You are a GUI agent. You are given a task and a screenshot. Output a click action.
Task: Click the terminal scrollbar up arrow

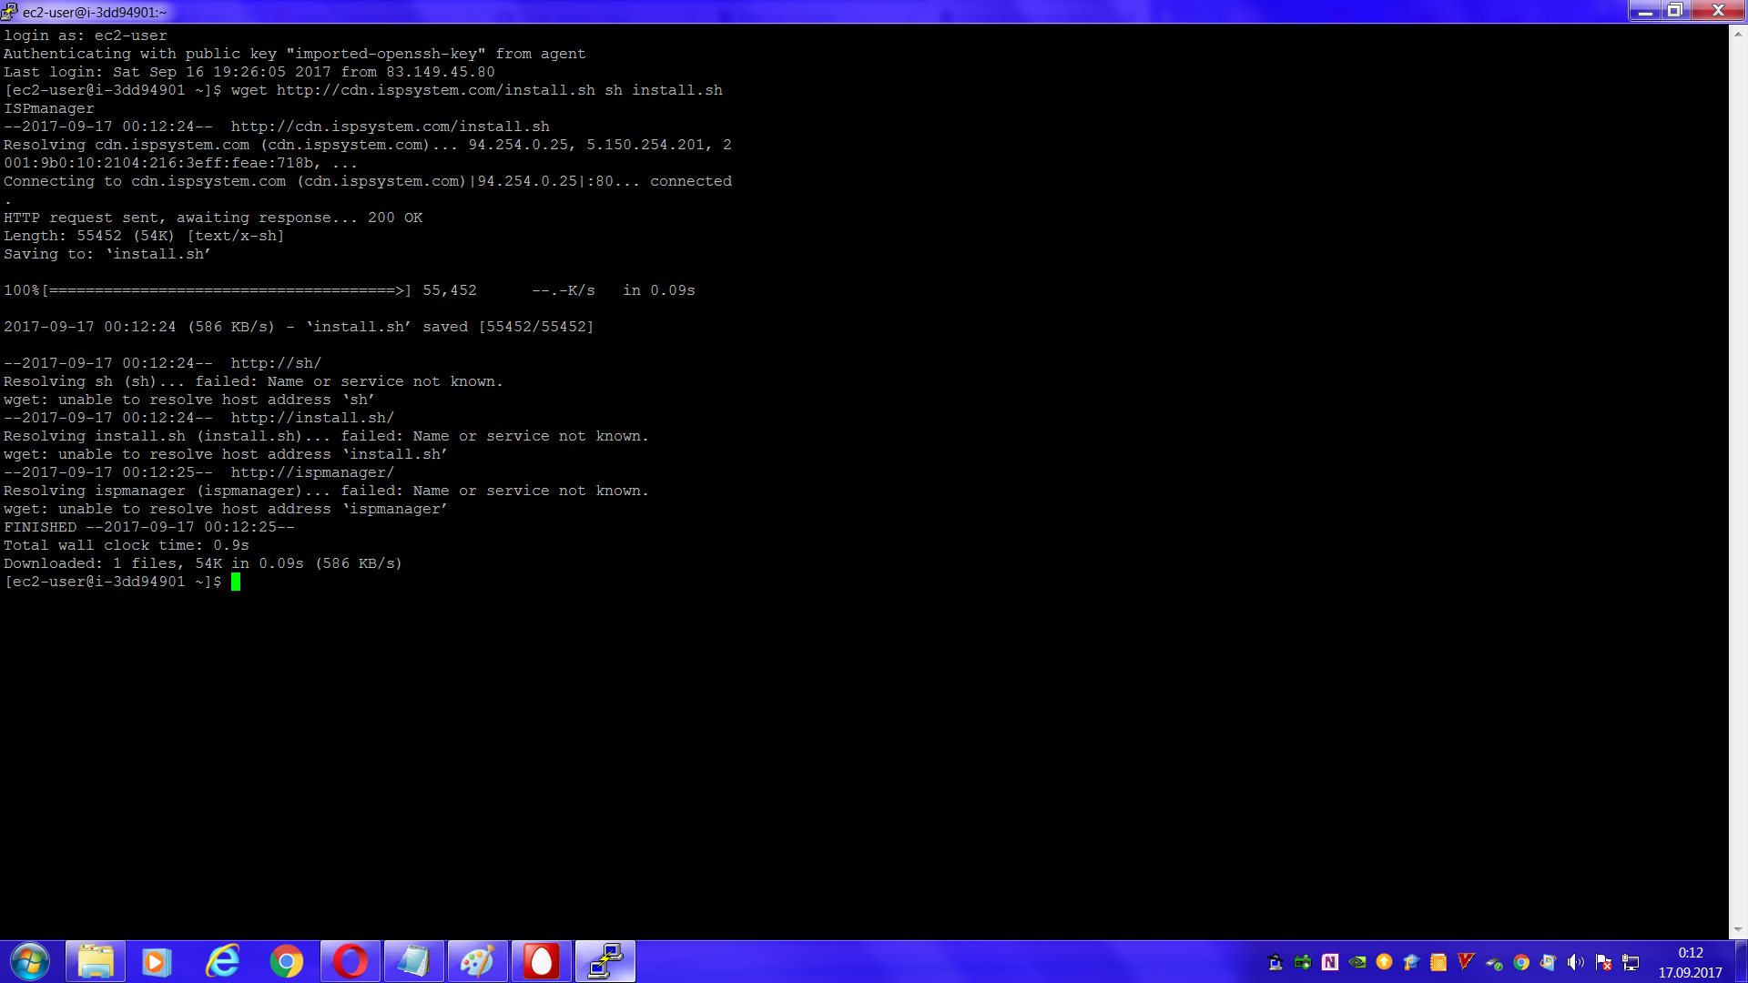[x=1737, y=34]
